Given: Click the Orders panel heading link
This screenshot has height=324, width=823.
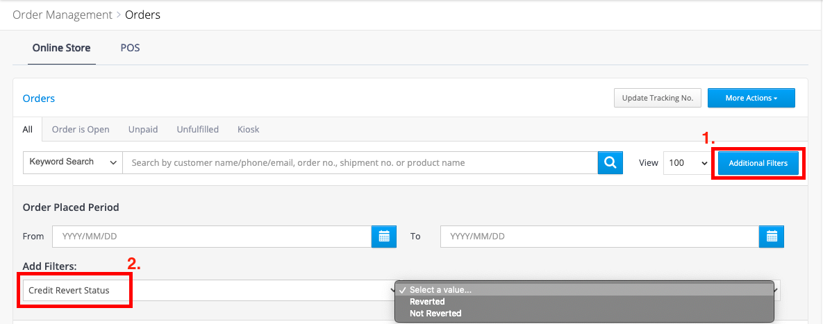Looking at the screenshot, I should tap(39, 98).
